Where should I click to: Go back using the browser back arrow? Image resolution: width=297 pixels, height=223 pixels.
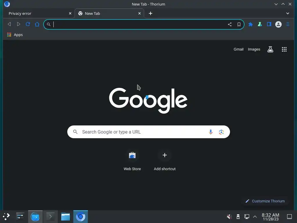pyautogui.click(x=9, y=24)
